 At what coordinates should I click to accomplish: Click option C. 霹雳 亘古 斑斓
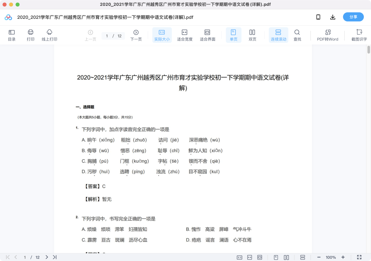click(114, 240)
